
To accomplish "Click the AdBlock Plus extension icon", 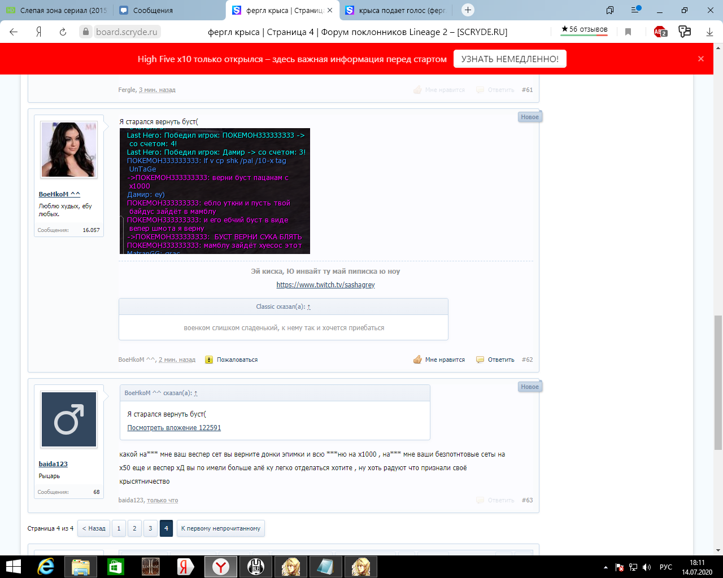I will point(660,32).
